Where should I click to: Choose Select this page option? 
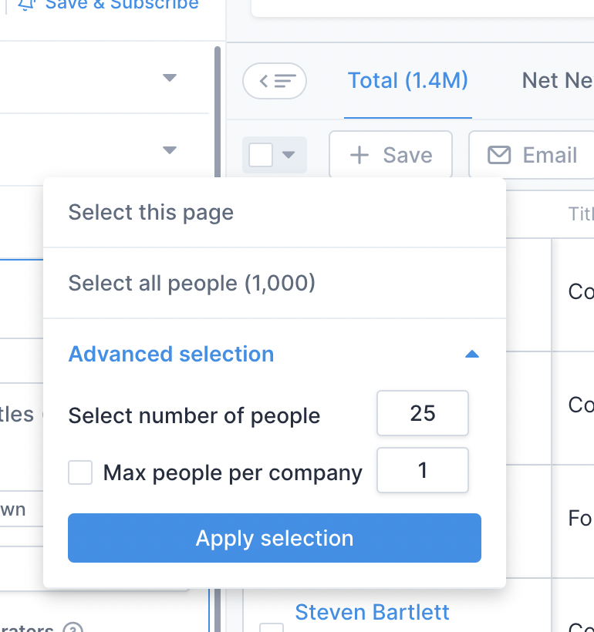coord(275,213)
